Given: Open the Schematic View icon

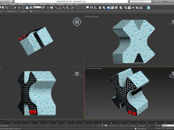Looking at the screenshot, I should (x=116, y=8).
